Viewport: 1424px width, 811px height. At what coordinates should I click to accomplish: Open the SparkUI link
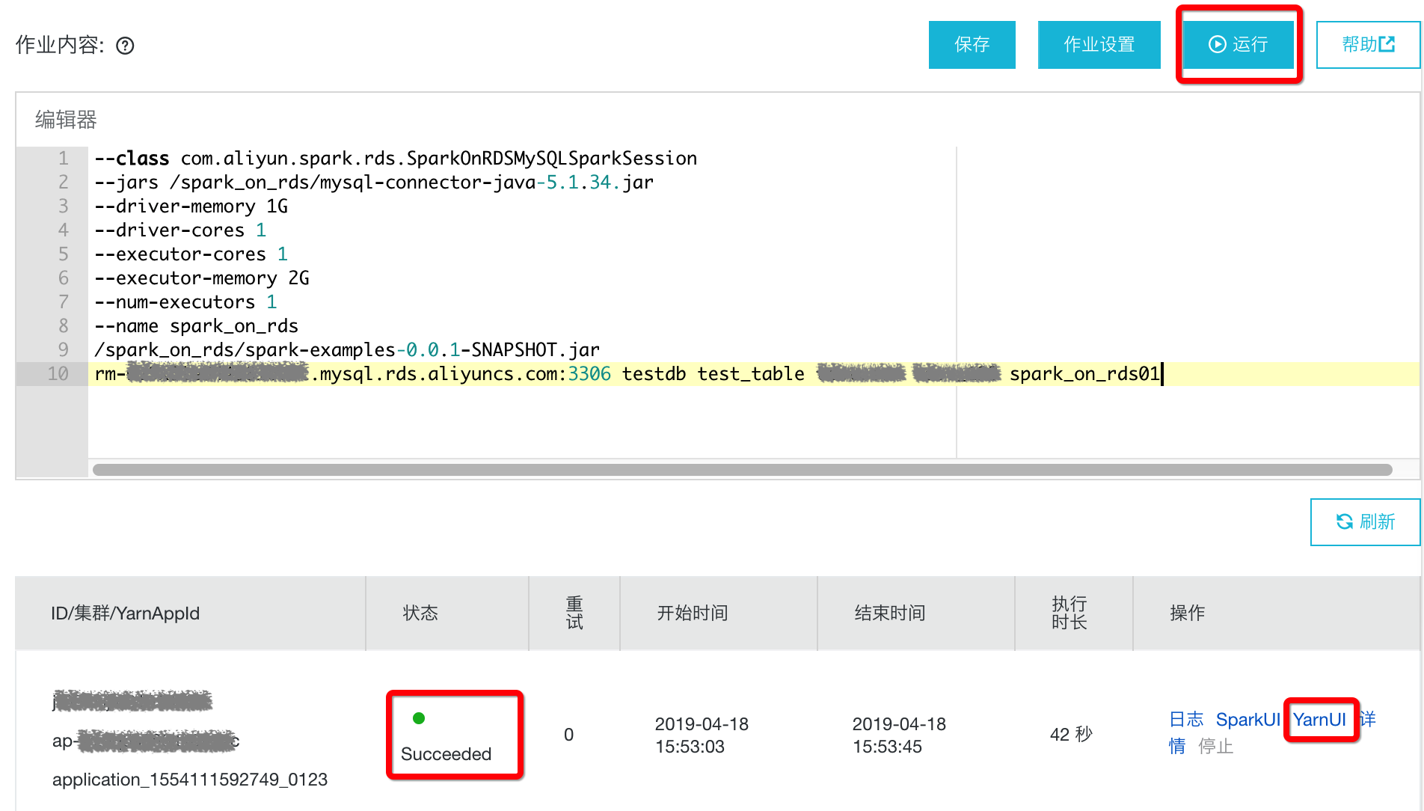(1248, 720)
